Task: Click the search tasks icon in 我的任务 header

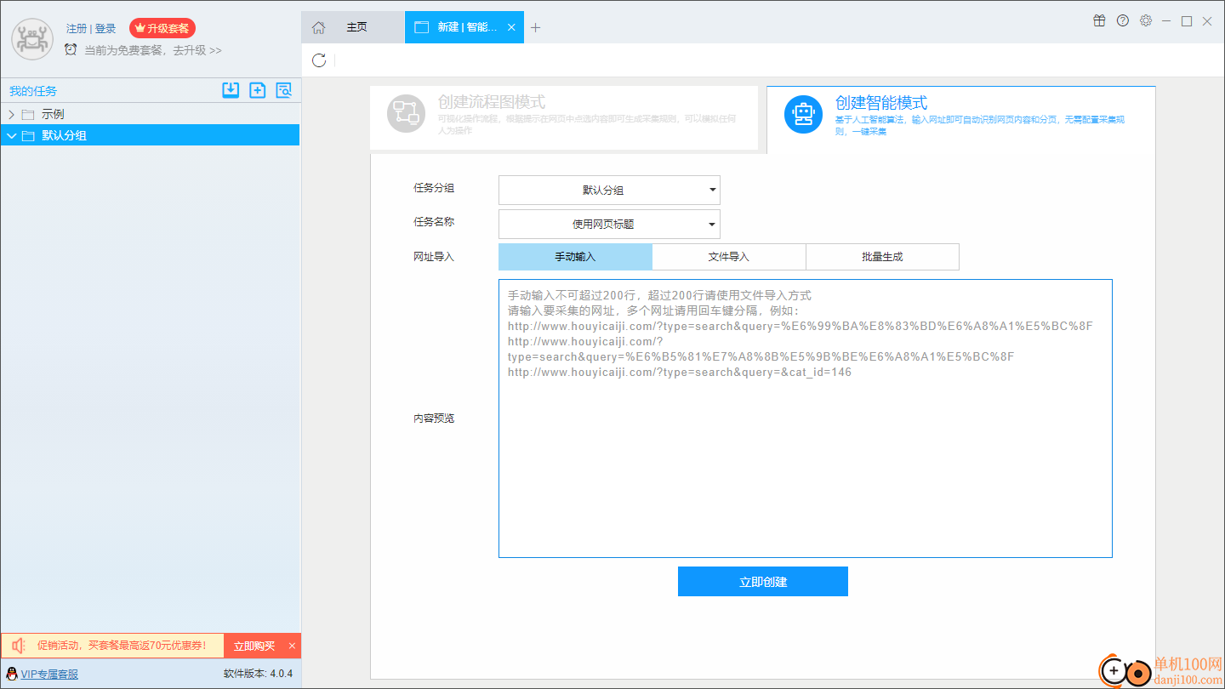Action: [283, 90]
